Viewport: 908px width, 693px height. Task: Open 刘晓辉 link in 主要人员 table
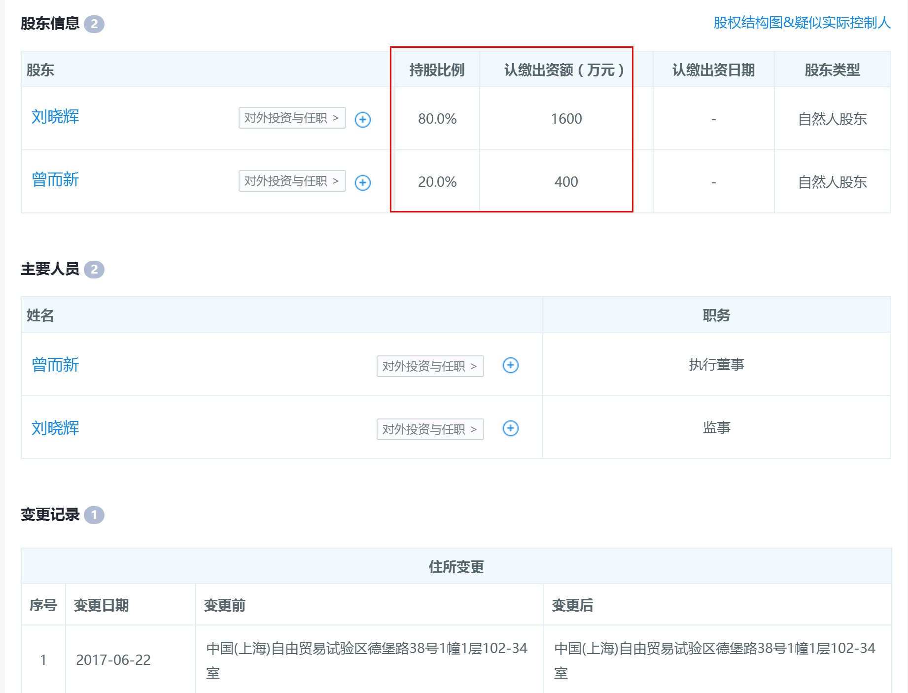[55, 428]
